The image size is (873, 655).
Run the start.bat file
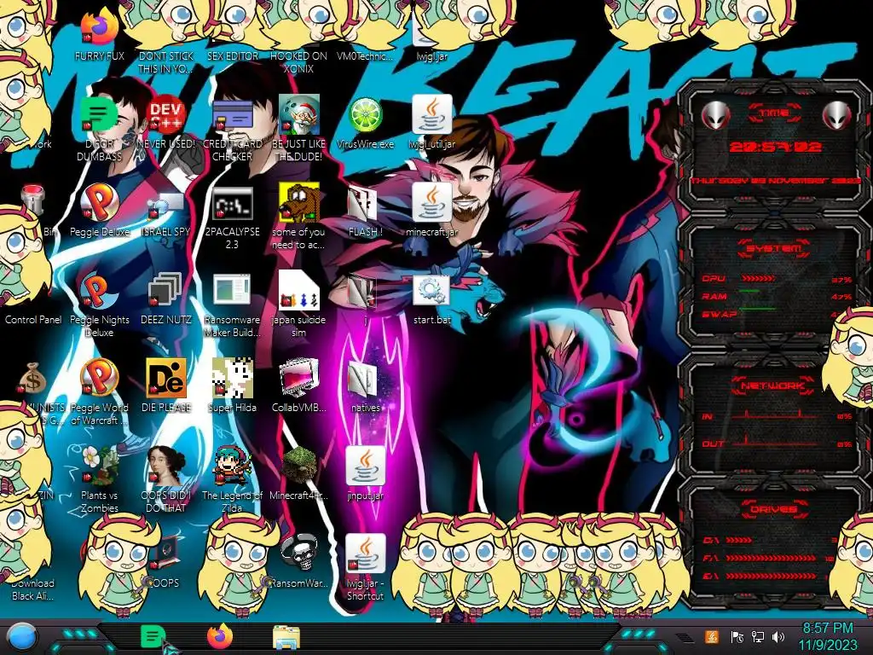coord(432,291)
